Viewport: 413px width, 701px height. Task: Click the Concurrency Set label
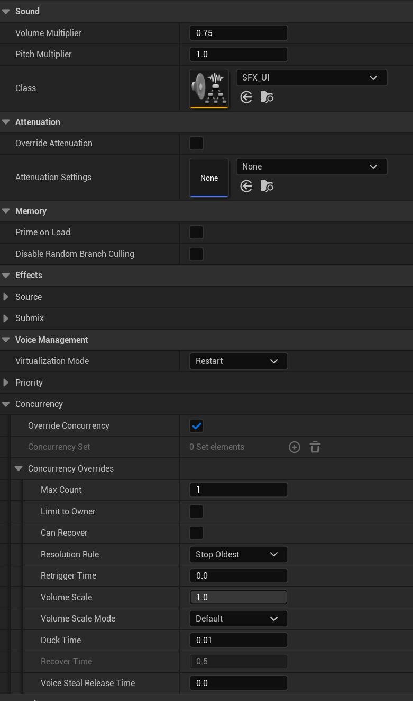click(59, 447)
